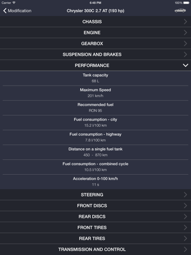Select the Maximum Speed row
This screenshot has height=255, width=191.
coord(95,93)
